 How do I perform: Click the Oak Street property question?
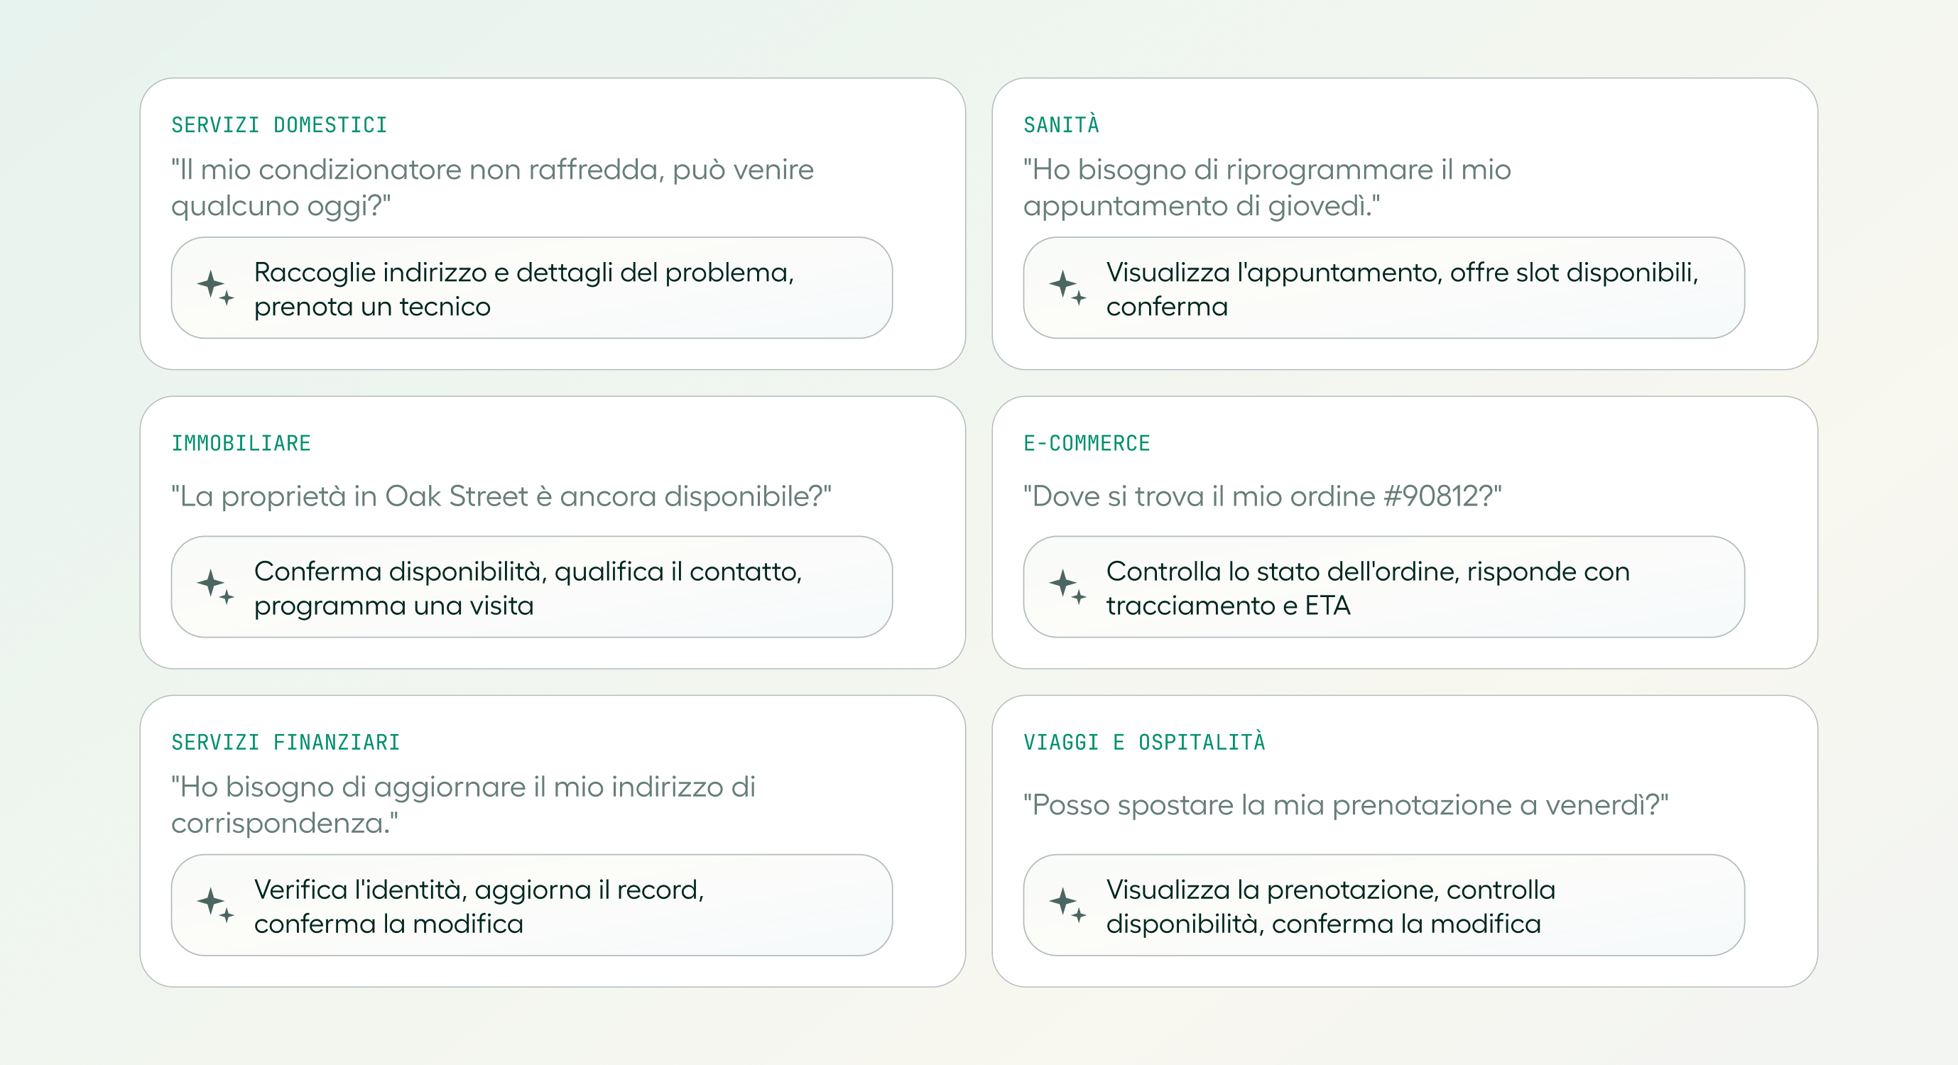click(x=501, y=496)
